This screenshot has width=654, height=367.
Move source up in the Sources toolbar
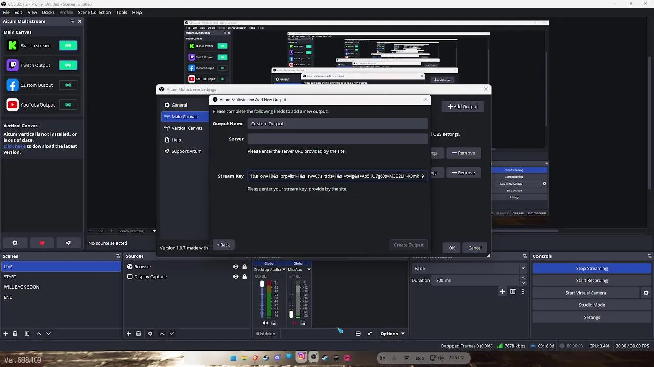162,334
